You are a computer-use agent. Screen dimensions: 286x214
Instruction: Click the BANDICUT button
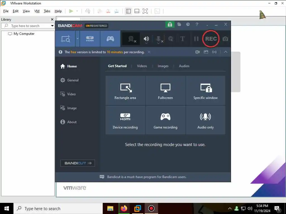point(78,163)
